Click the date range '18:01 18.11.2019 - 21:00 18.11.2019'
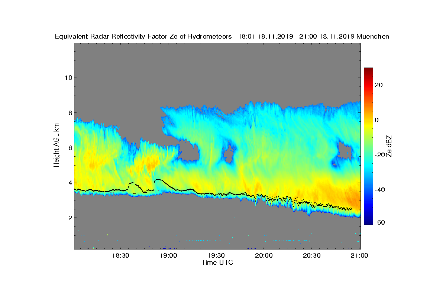446x297 pixels. pos(296,36)
